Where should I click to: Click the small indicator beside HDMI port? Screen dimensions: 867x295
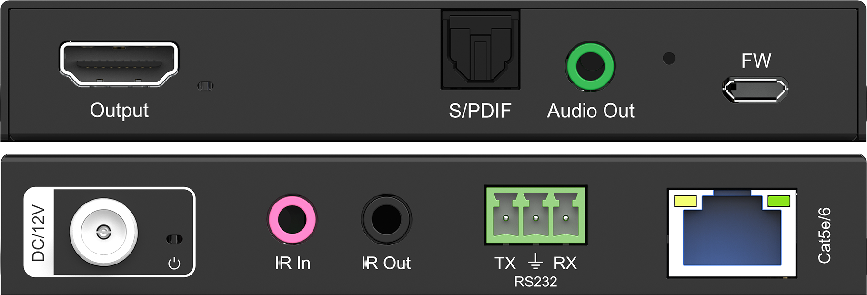coord(205,86)
